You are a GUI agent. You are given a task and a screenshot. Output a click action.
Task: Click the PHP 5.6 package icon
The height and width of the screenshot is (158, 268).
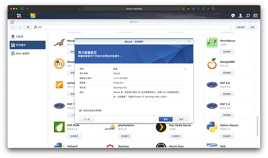click(212, 85)
